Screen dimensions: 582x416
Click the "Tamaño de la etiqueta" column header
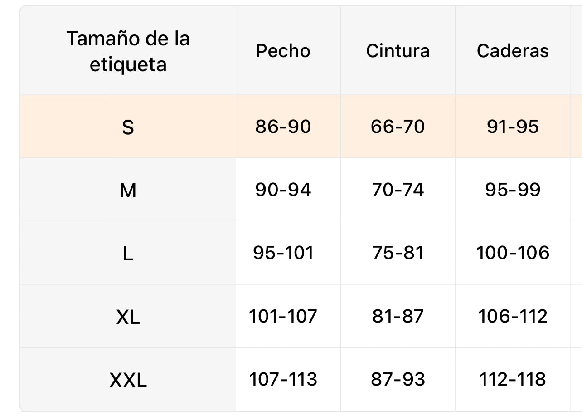click(x=128, y=51)
